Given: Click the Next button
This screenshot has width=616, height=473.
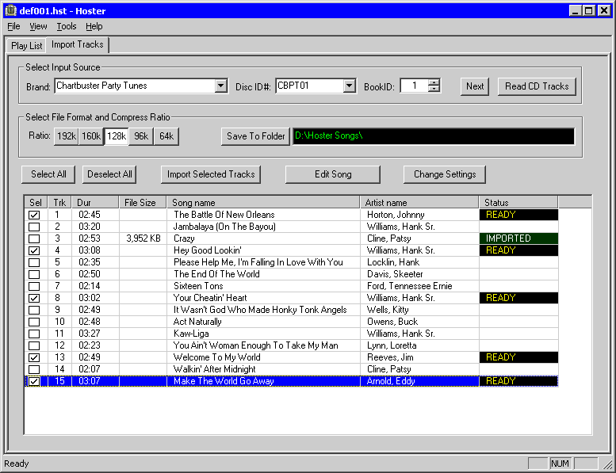Looking at the screenshot, I should pos(475,86).
